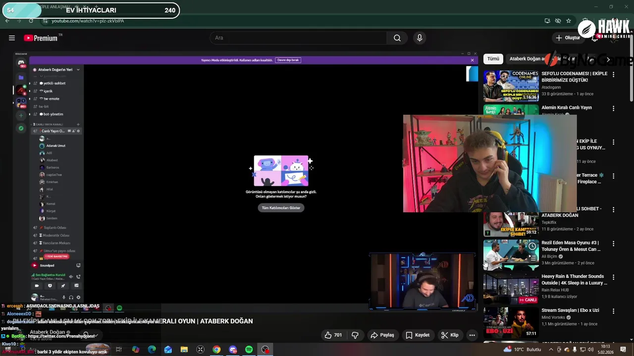
Task: Open Spotify from the Windows taskbar
Action: (249, 350)
